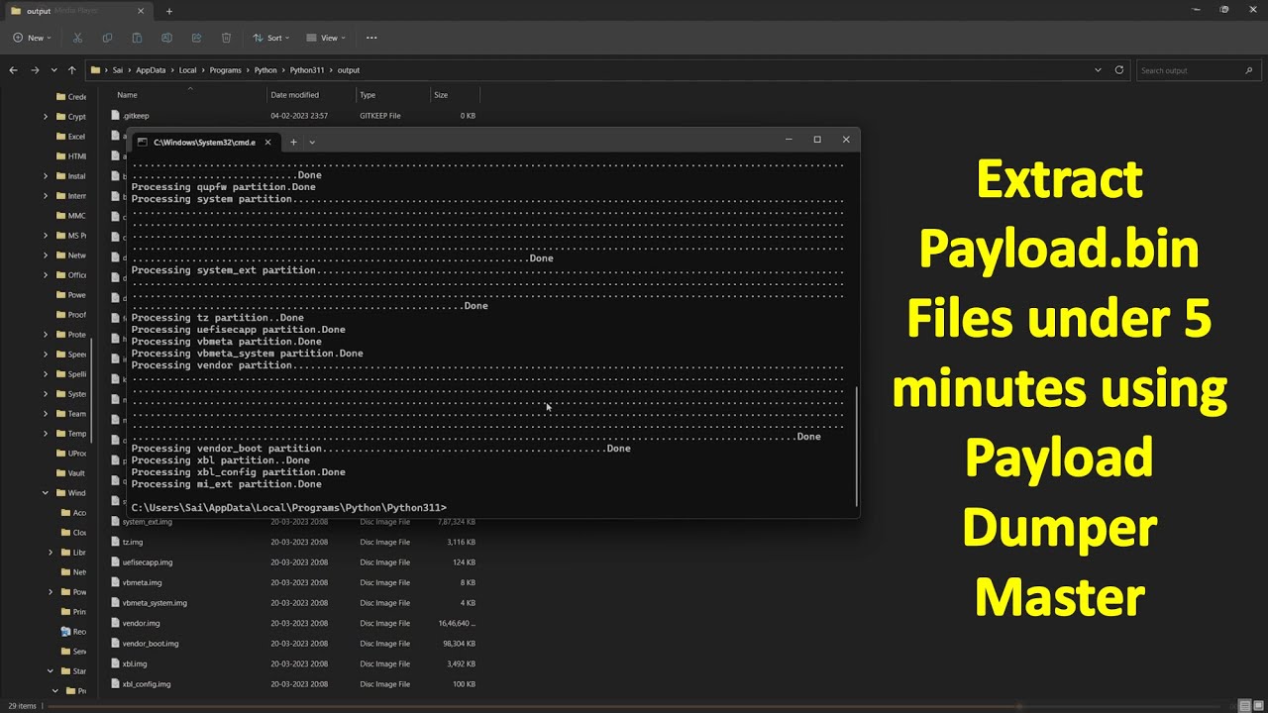Go back with Explorer back arrow
1268x713 pixels.
click(x=13, y=70)
